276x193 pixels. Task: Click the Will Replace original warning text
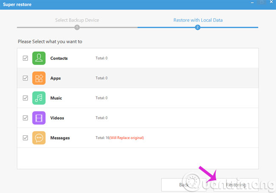click(127, 138)
